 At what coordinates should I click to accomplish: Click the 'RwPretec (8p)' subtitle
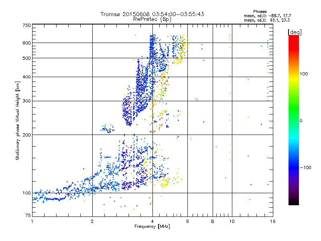[152, 19]
